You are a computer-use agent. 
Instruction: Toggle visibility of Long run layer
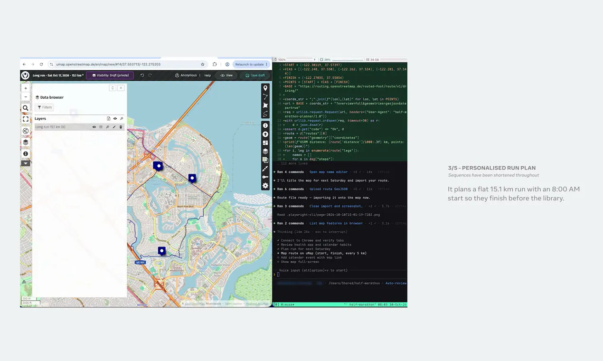coord(94,127)
